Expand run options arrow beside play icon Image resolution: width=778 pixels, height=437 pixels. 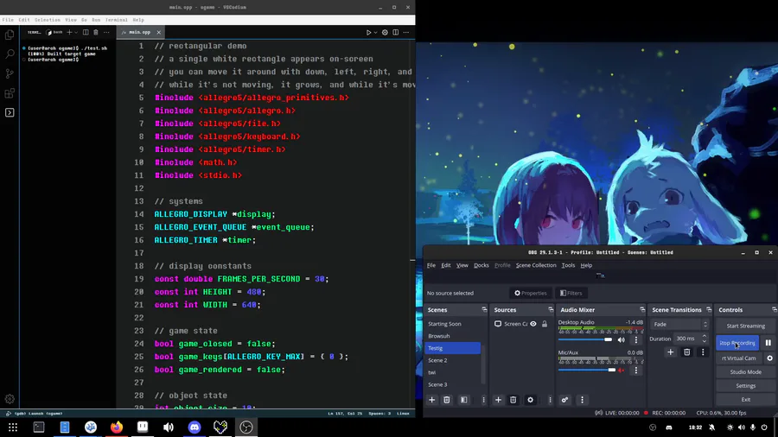[376, 32]
